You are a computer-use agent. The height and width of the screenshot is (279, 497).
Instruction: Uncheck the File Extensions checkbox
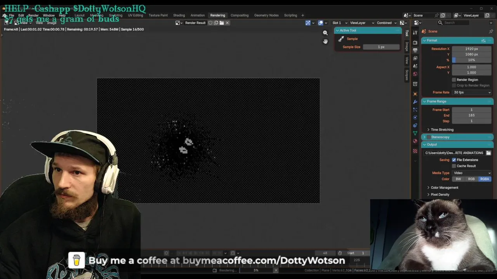point(454,160)
